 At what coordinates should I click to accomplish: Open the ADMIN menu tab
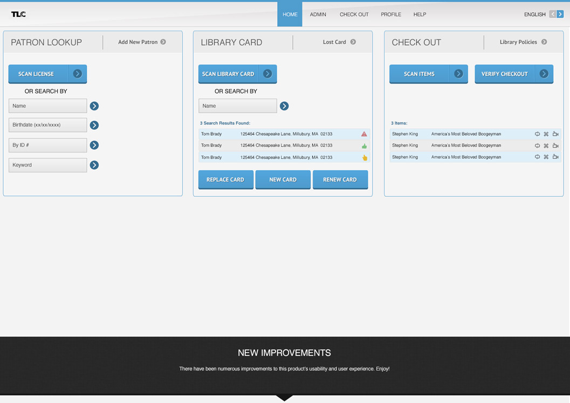pyautogui.click(x=318, y=15)
